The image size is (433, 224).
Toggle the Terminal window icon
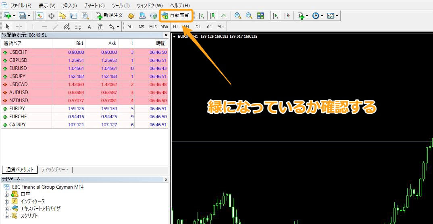[x=74, y=16]
